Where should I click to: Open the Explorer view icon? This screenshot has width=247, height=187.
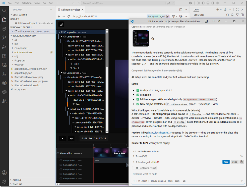(4, 20)
